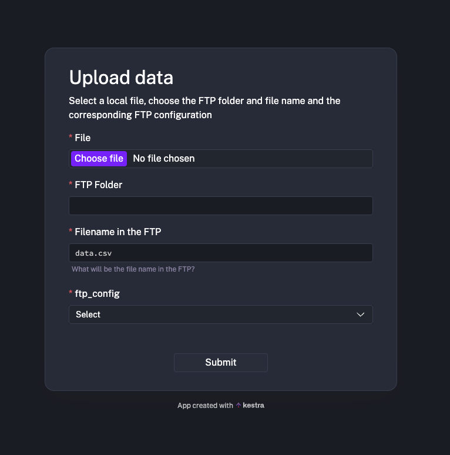Focus the Filename in the FTP field
Screen dimensions: 450x455
click(221, 253)
